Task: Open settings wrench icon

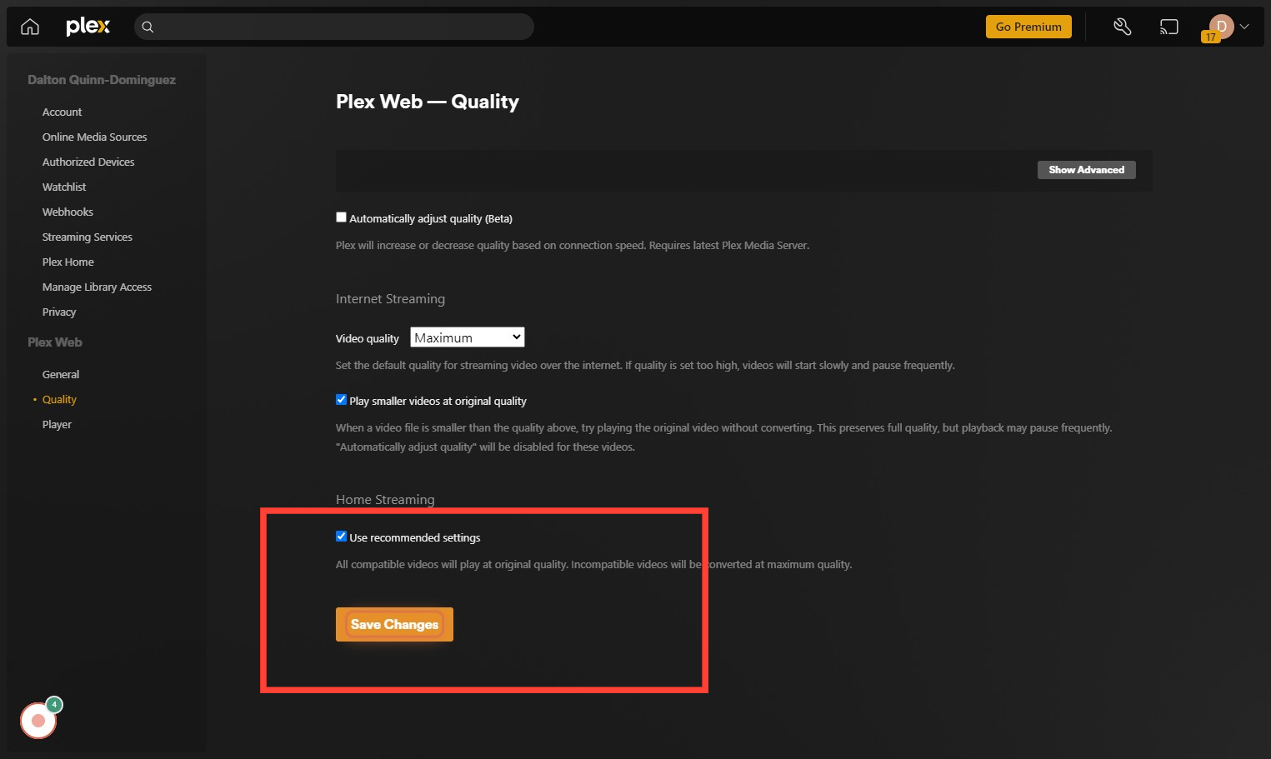Action: [1123, 27]
